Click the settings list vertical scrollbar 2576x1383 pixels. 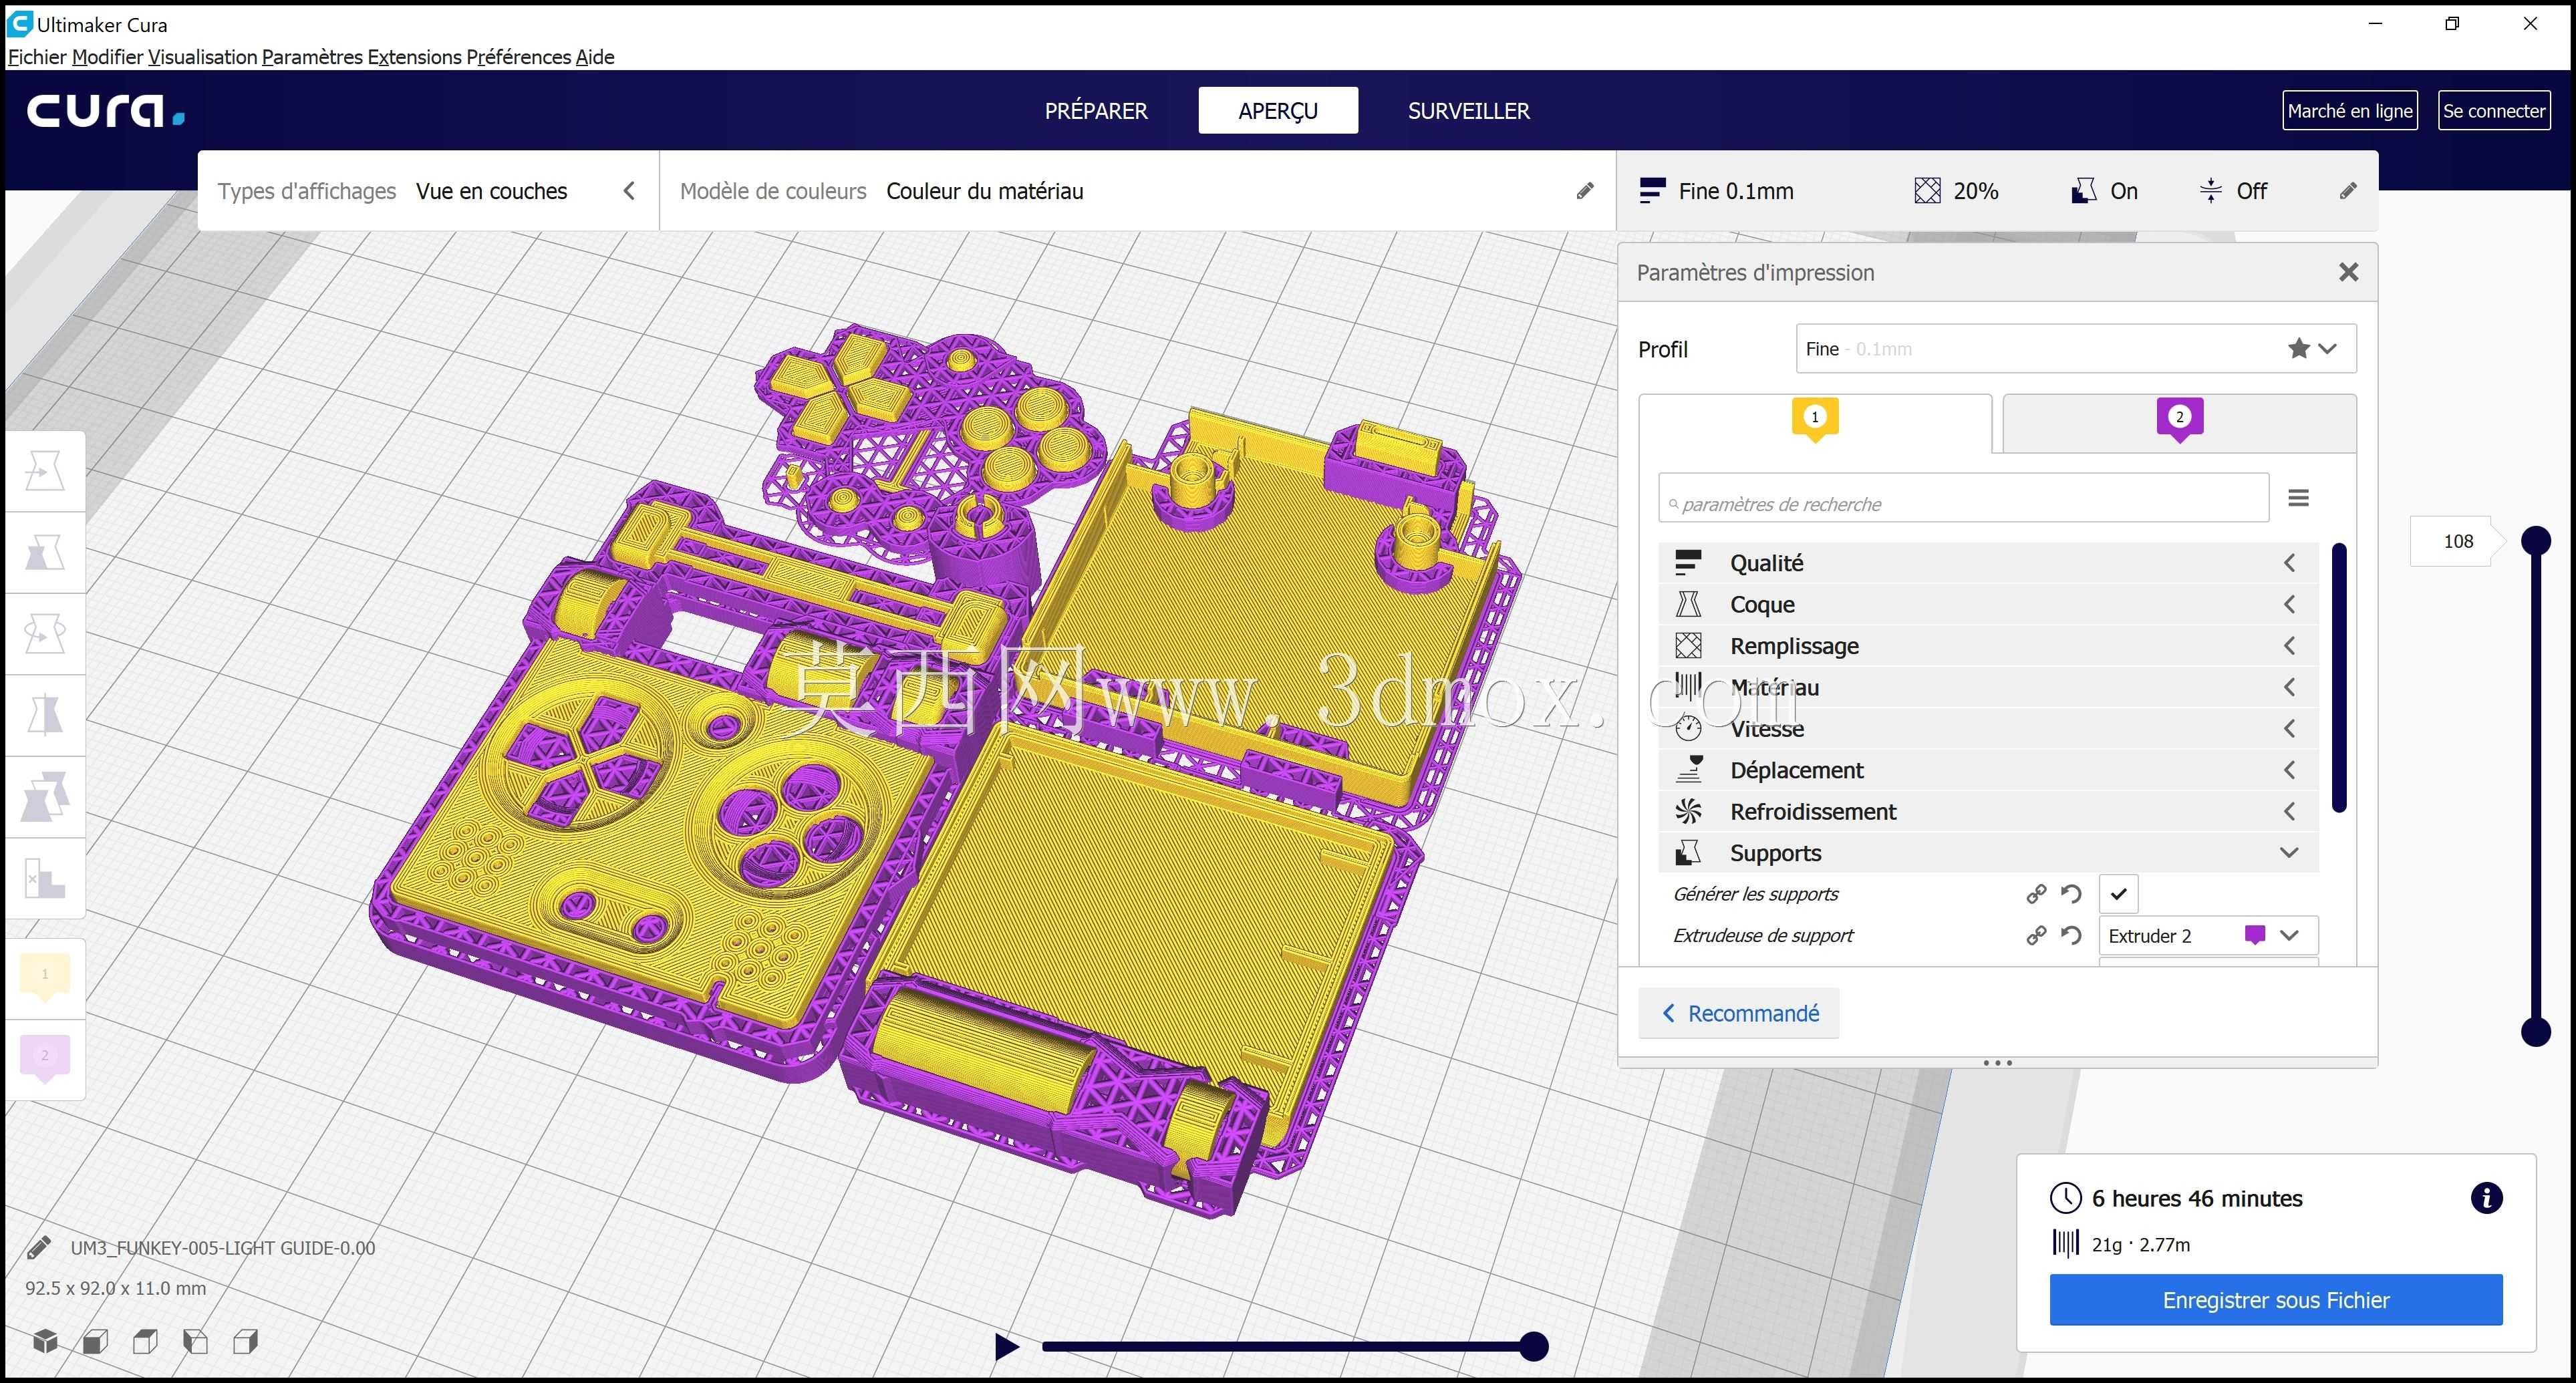point(2339,677)
